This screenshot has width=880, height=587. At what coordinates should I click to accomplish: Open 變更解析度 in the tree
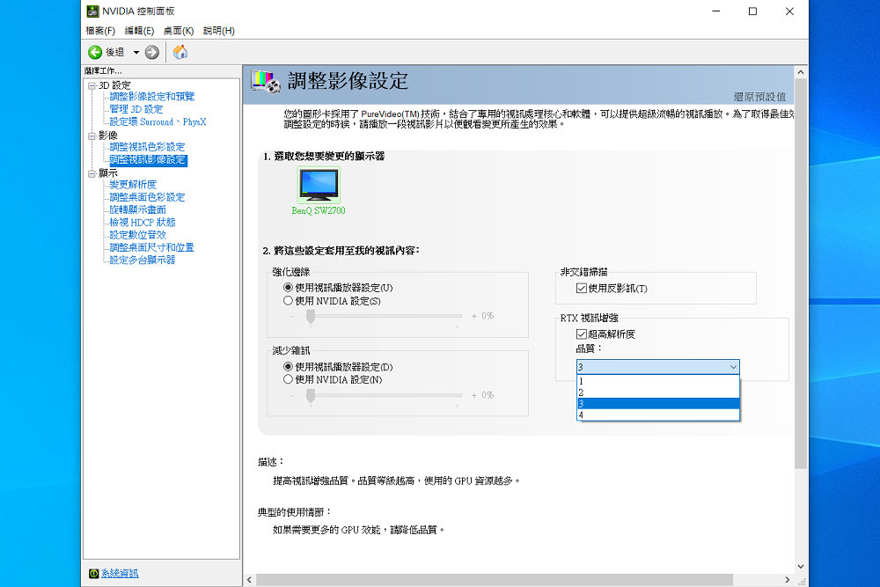point(133,184)
